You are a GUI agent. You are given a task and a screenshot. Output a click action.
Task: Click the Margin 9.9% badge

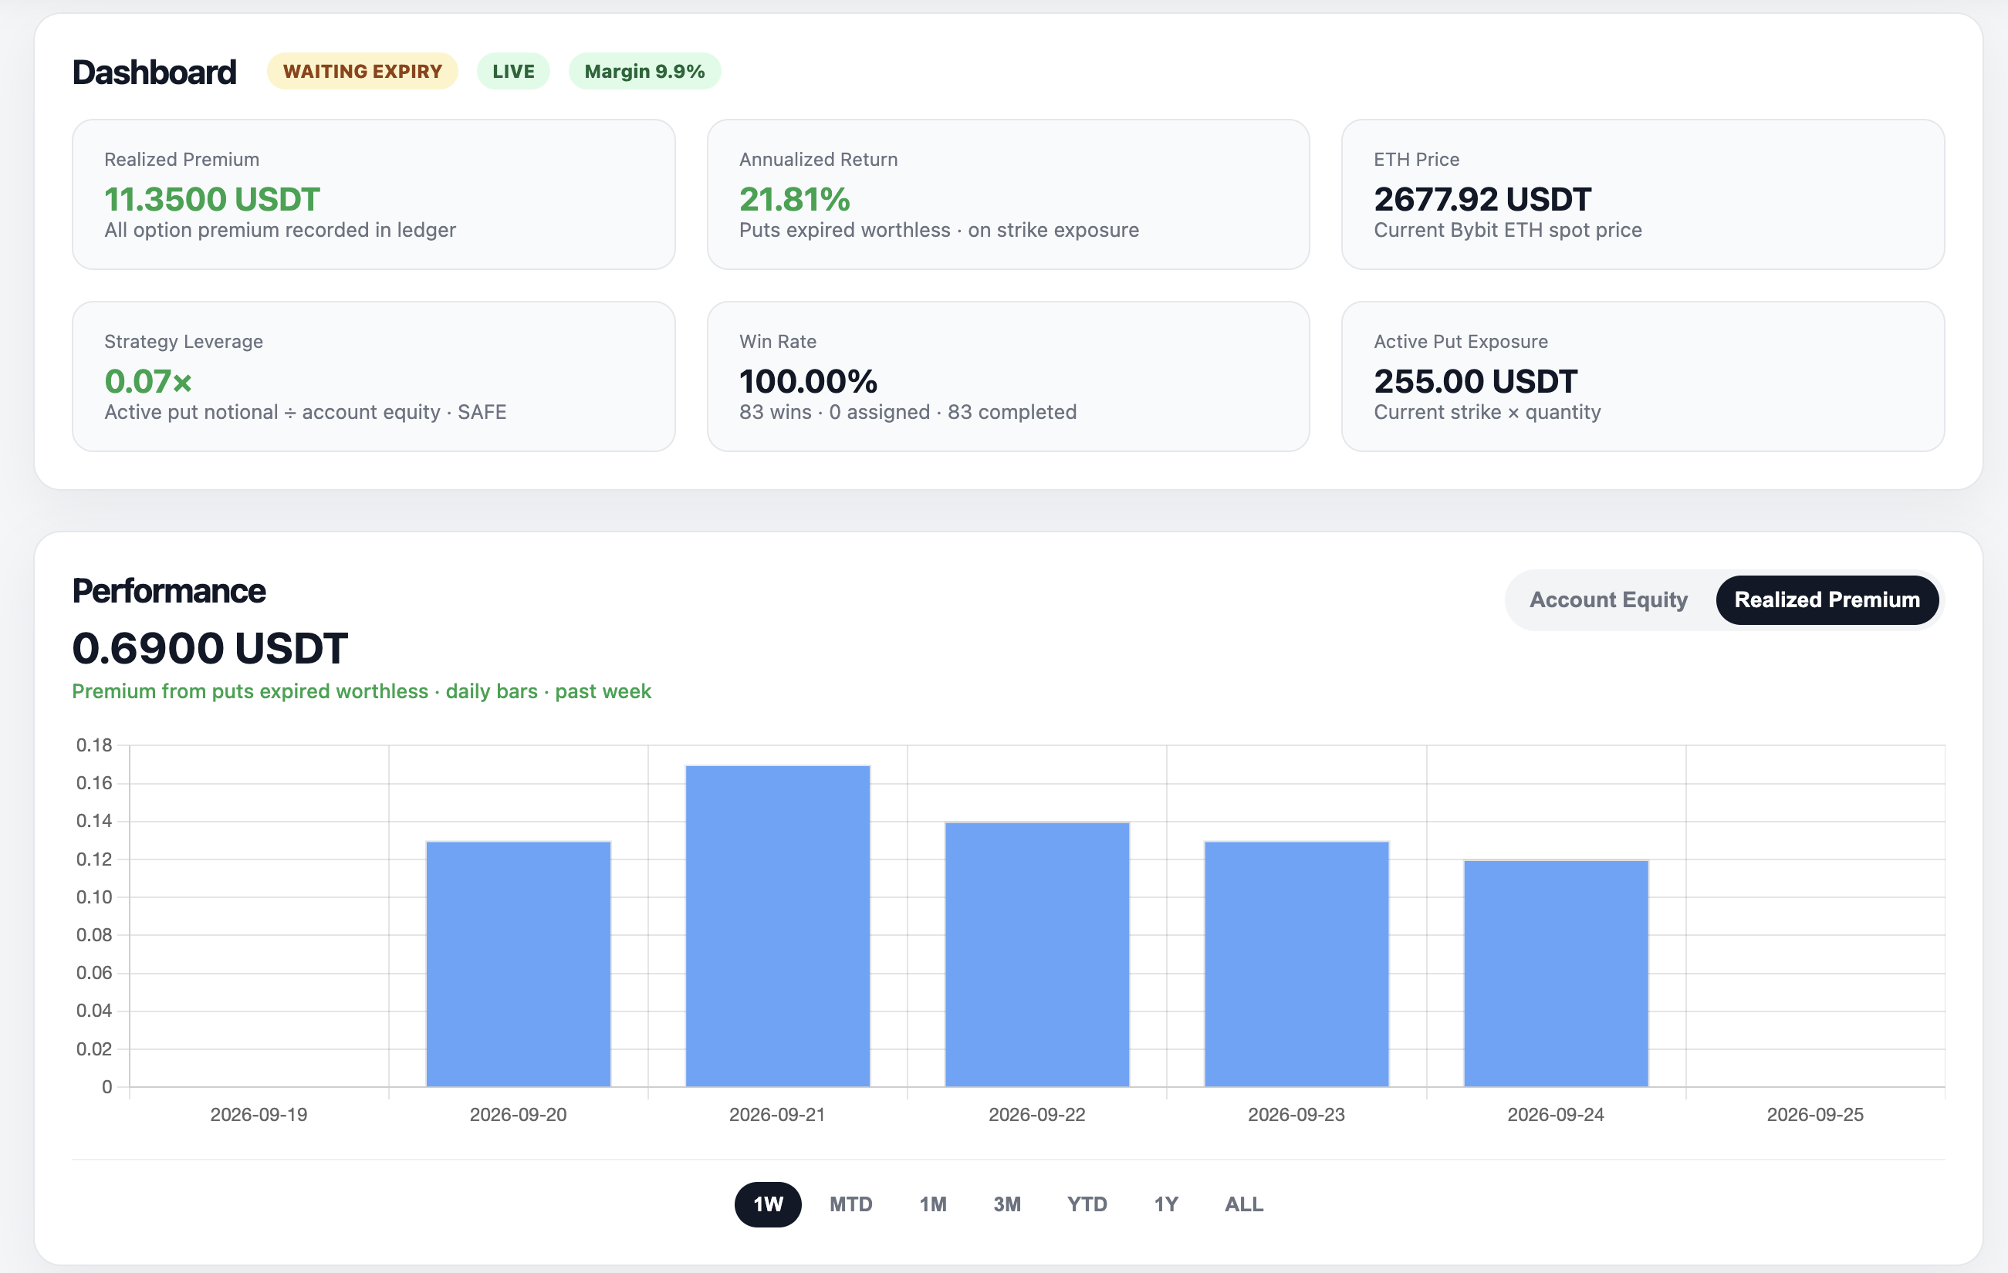click(x=644, y=71)
